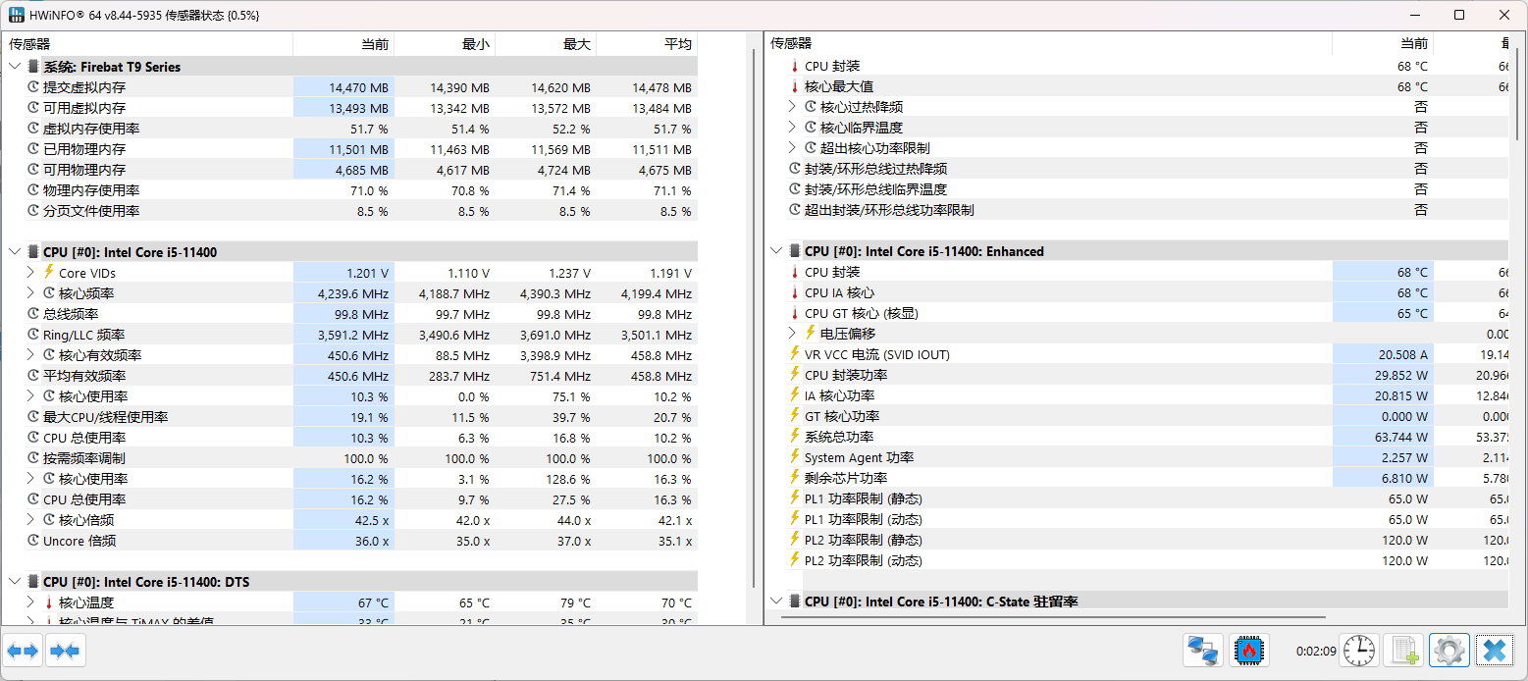This screenshot has height=681, width=1528.
Task: Collapse the Intel Core i5-11400: Enhanced group
Action: pyautogui.click(x=776, y=251)
